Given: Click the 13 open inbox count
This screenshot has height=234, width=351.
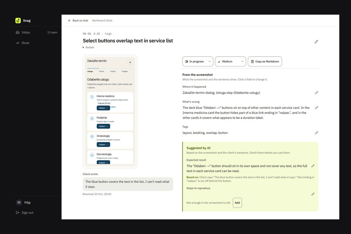Looking at the screenshot, I should point(52,33).
